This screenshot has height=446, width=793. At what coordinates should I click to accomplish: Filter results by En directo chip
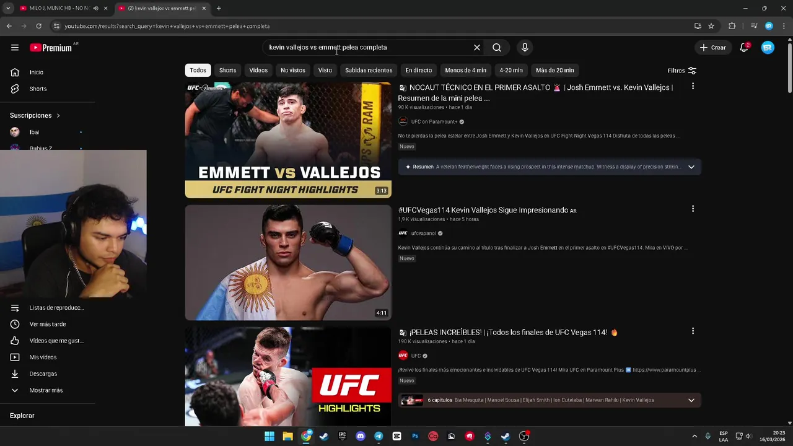coord(419,70)
